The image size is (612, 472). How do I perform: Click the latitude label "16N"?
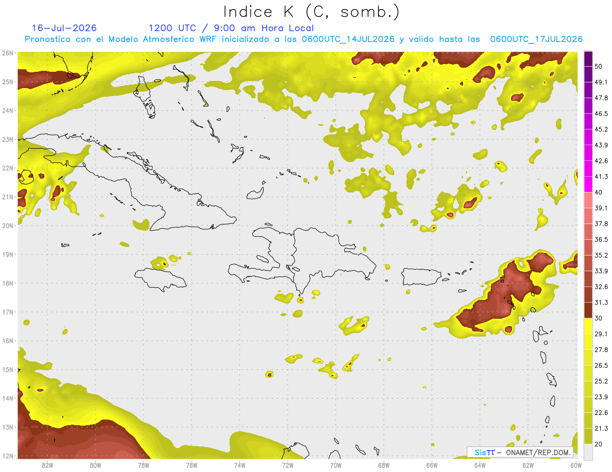(8, 341)
